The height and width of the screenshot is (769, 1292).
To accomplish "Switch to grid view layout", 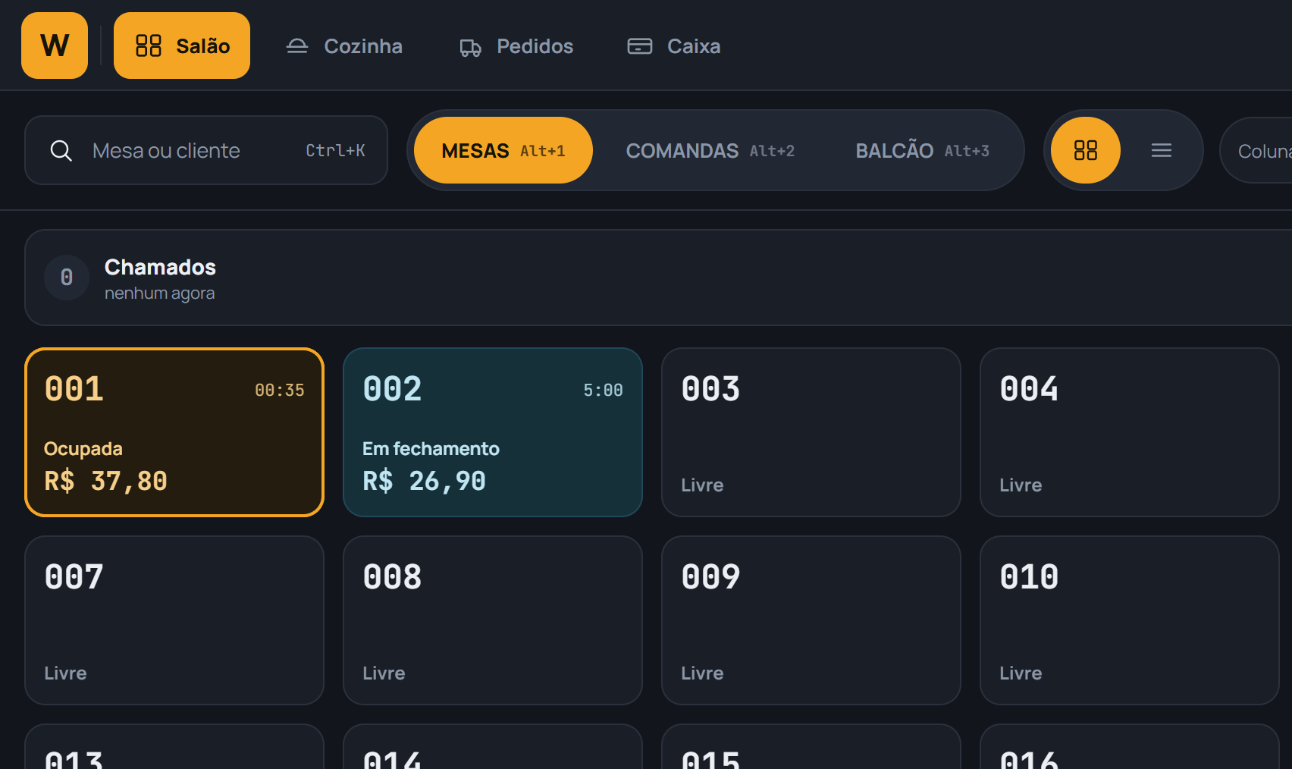I will [1086, 150].
